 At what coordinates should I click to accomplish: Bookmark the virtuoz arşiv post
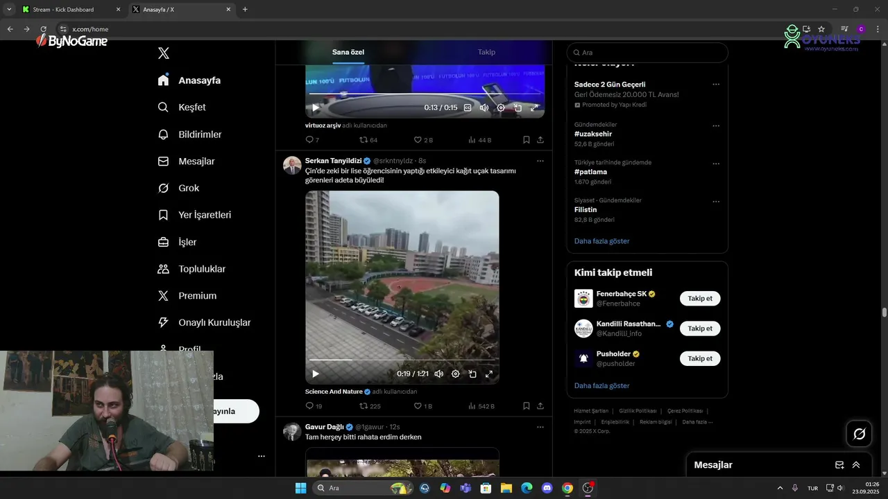tap(527, 140)
